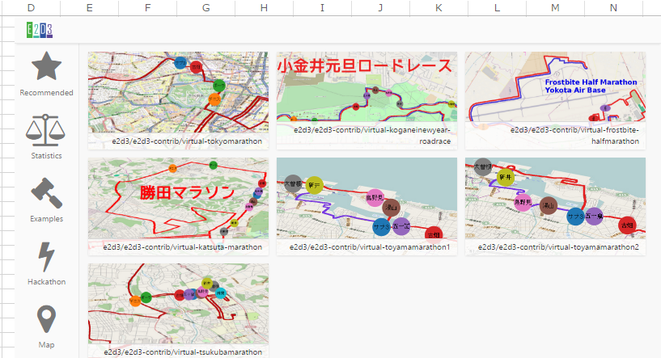661x358 pixels.
Task: Open the Map pin icon
Action: click(46, 320)
